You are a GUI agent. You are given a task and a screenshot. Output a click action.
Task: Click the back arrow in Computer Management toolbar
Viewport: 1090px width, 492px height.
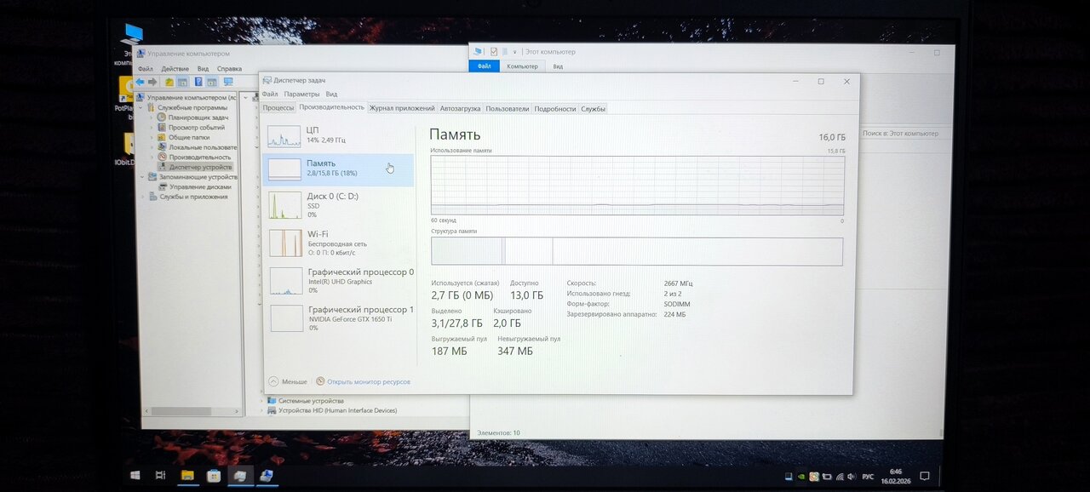(140, 82)
